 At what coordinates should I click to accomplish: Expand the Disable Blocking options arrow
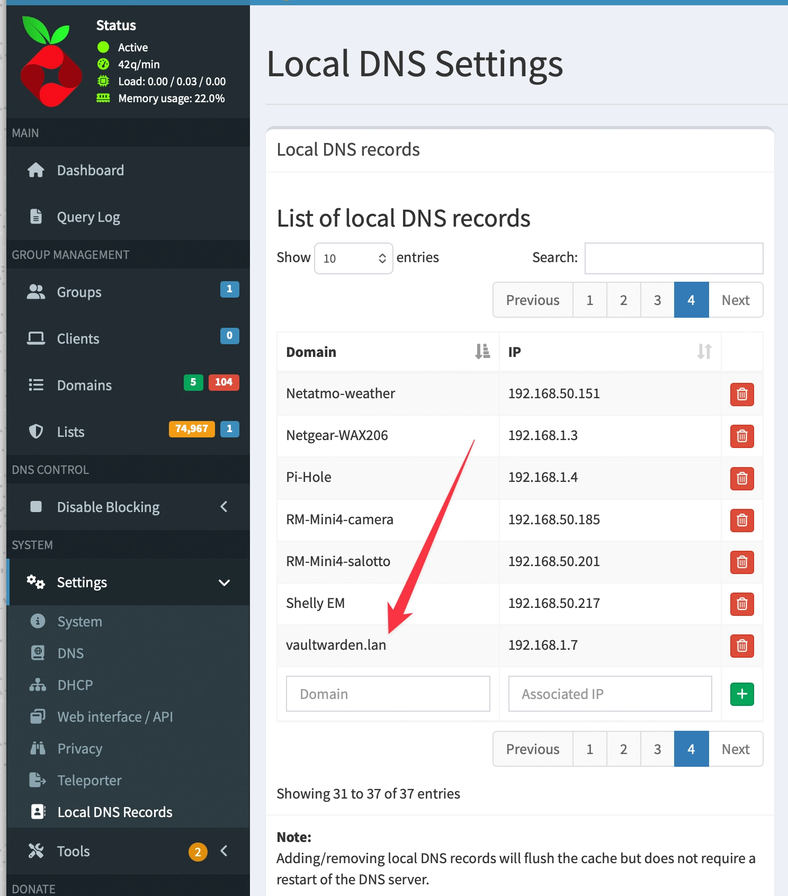tap(224, 507)
